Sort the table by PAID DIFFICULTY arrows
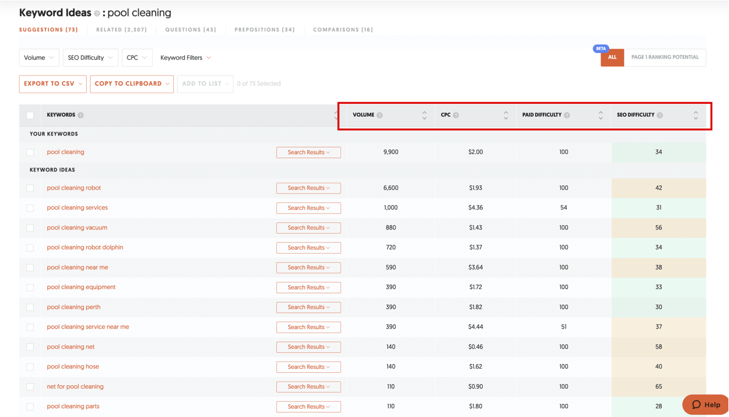 click(x=601, y=115)
